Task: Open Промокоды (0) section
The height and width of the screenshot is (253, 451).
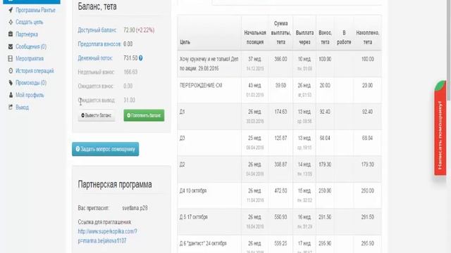Action: click(x=31, y=83)
